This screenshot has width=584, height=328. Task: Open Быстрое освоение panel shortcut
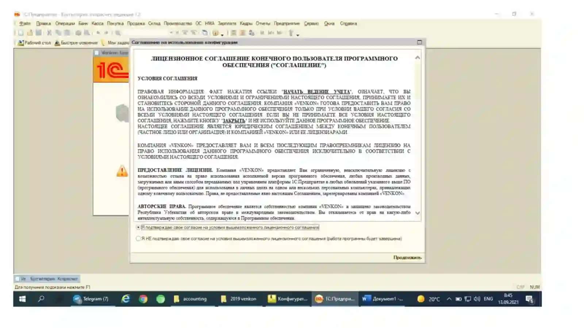tap(76, 43)
